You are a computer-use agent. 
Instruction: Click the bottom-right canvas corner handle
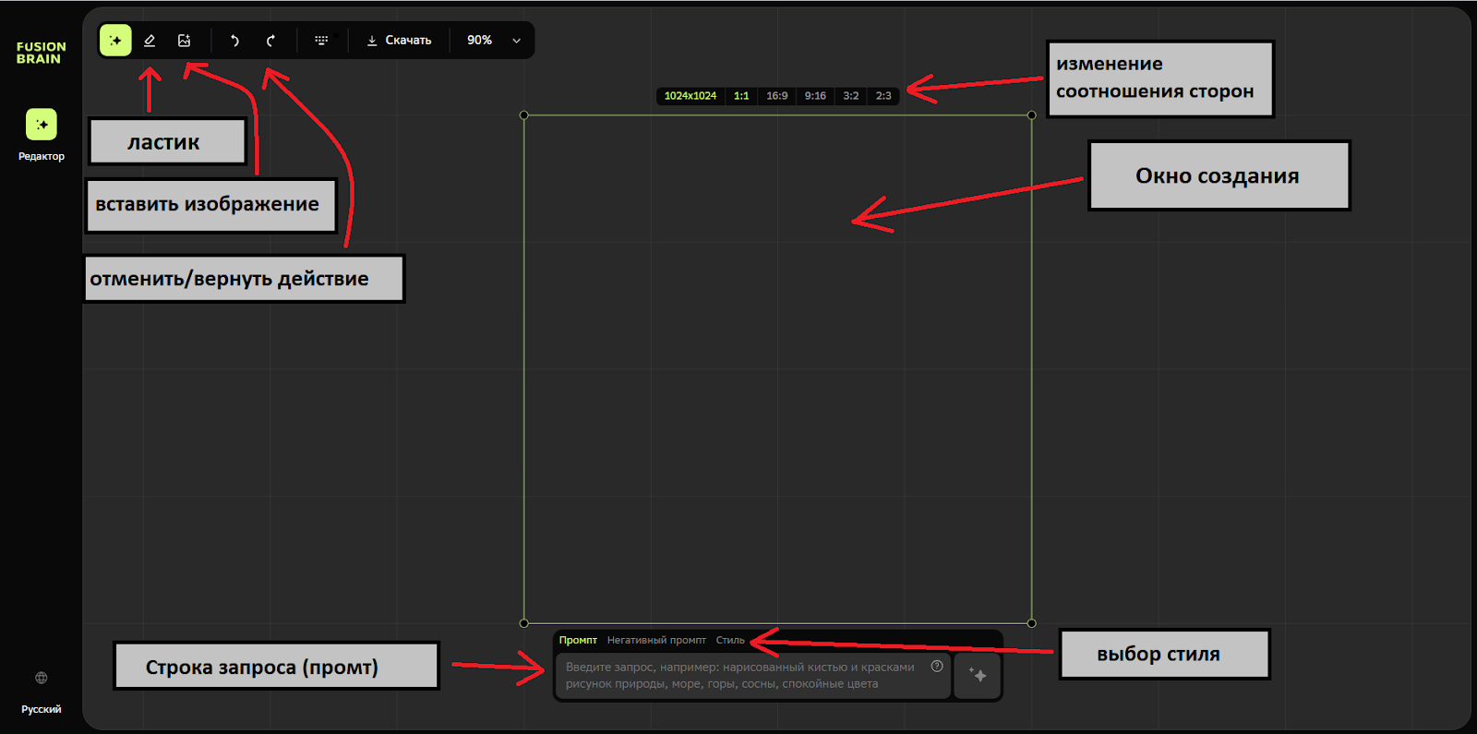coord(1031,623)
